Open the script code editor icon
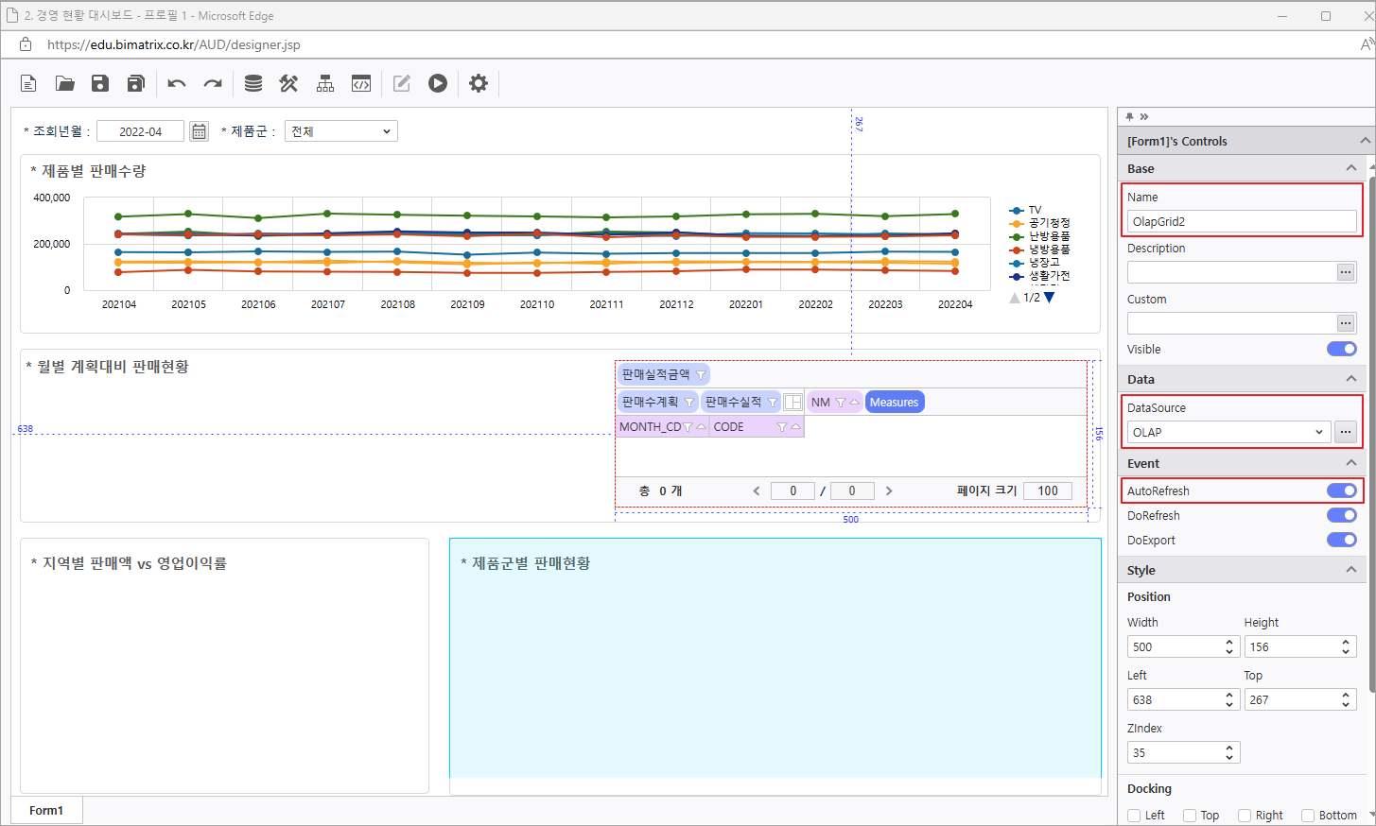The height and width of the screenshot is (826, 1376). pos(361,83)
